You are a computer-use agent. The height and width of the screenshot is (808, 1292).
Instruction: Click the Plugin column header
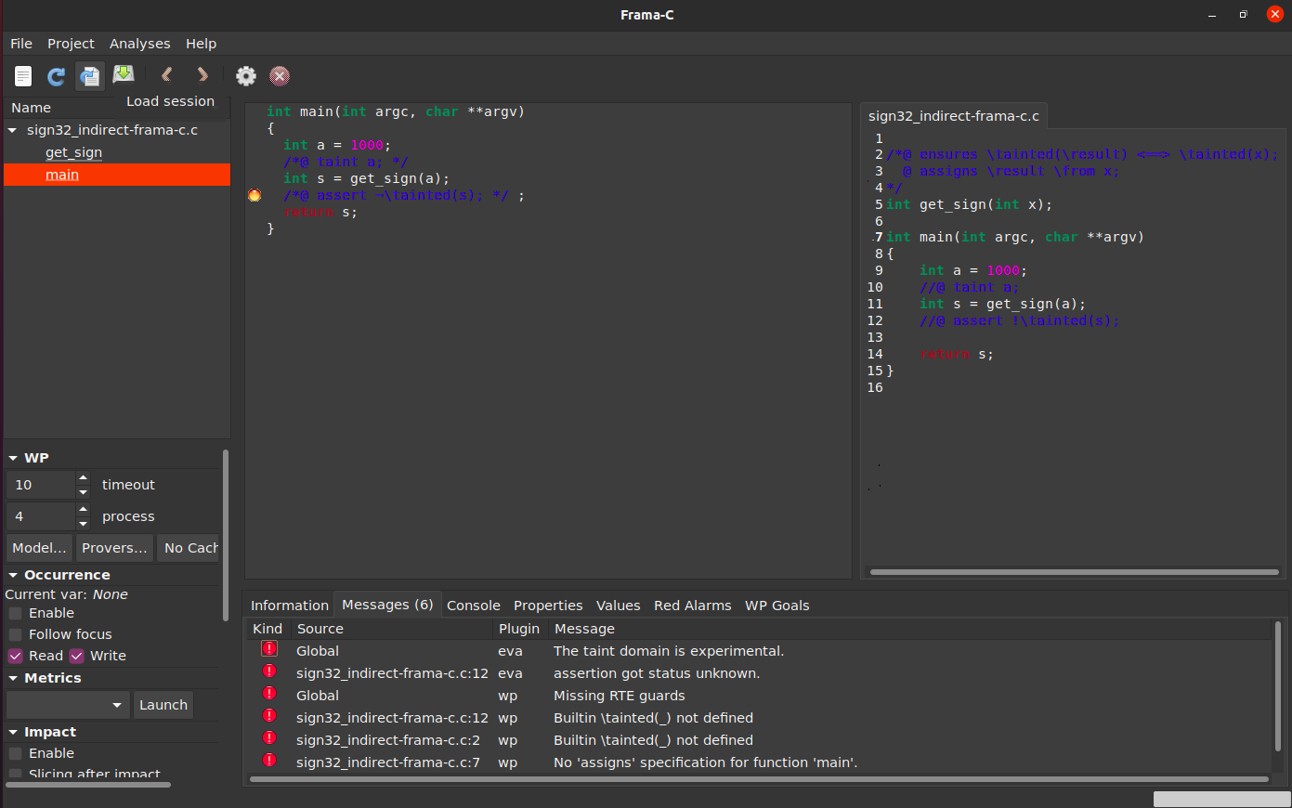tap(519, 629)
